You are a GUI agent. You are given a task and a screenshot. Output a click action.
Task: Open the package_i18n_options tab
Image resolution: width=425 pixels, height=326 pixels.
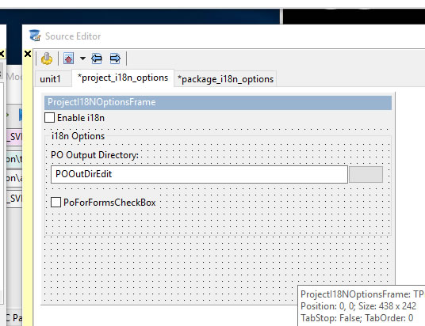click(225, 79)
